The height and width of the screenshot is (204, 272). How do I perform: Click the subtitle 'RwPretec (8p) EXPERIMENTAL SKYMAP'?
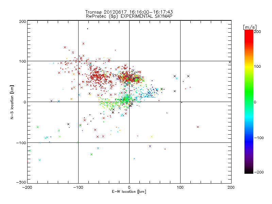point(129,16)
